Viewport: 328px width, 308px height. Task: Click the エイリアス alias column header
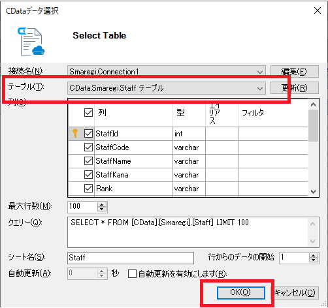tap(221, 113)
